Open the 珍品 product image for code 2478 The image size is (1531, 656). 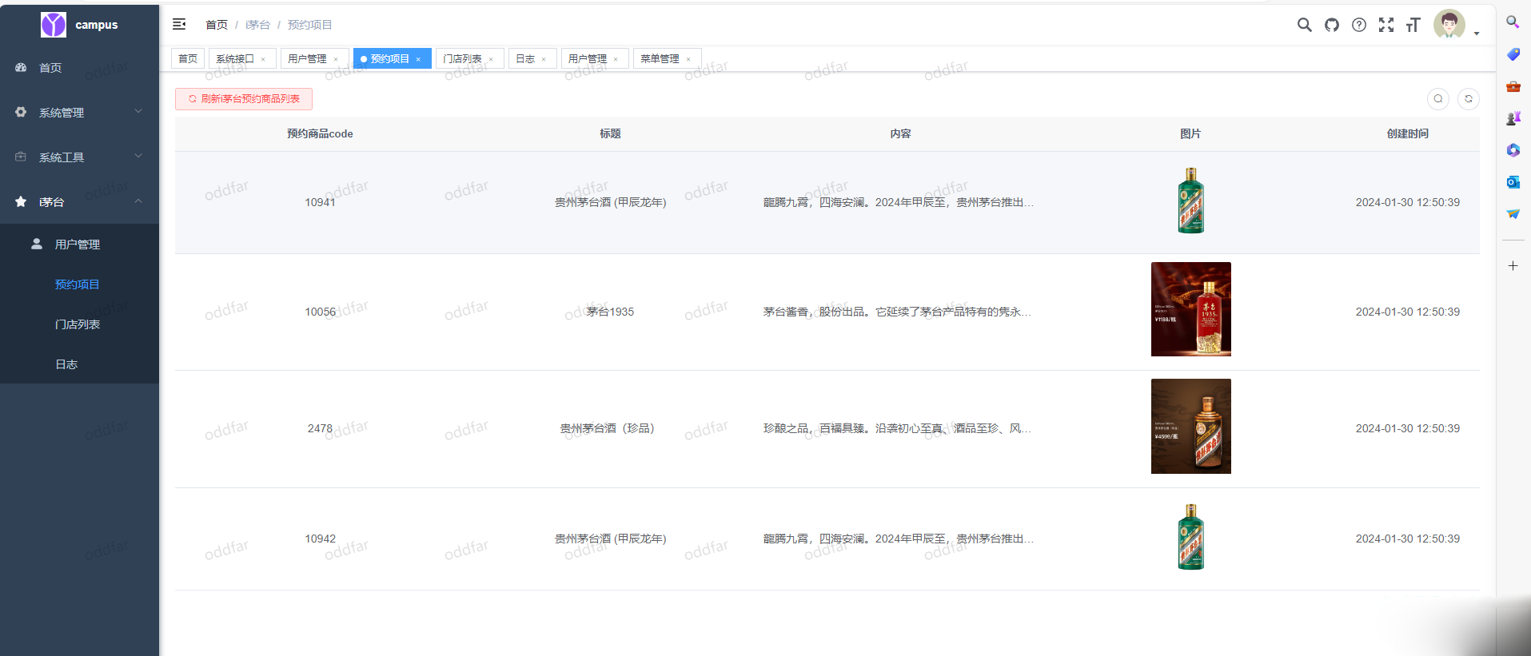(1190, 426)
